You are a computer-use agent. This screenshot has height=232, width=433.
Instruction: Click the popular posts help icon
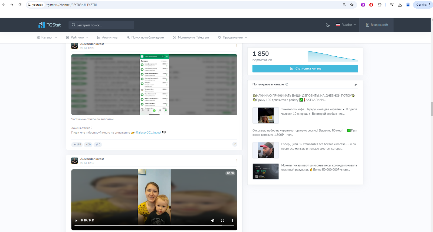coord(287,84)
